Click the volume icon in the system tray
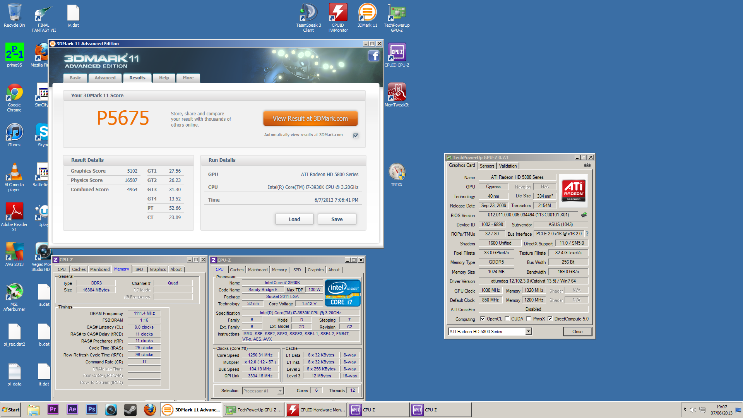This screenshot has width=743, height=418. (693, 410)
